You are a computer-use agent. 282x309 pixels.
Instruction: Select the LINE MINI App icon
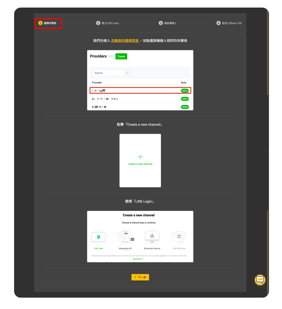(179, 237)
